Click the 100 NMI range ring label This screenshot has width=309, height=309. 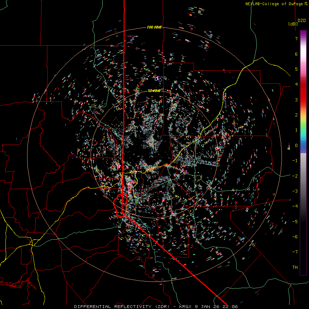click(154, 27)
